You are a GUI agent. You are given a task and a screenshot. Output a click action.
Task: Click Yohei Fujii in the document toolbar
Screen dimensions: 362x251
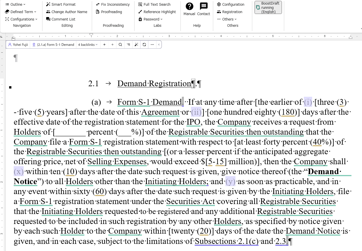pos(18,44)
